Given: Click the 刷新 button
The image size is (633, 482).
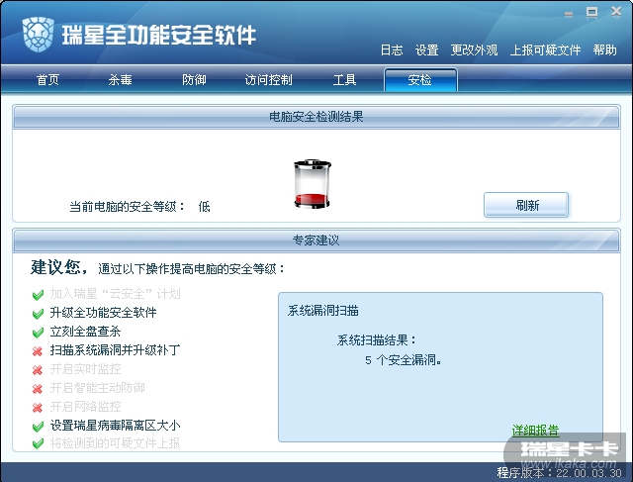Looking at the screenshot, I should (x=526, y=205).
